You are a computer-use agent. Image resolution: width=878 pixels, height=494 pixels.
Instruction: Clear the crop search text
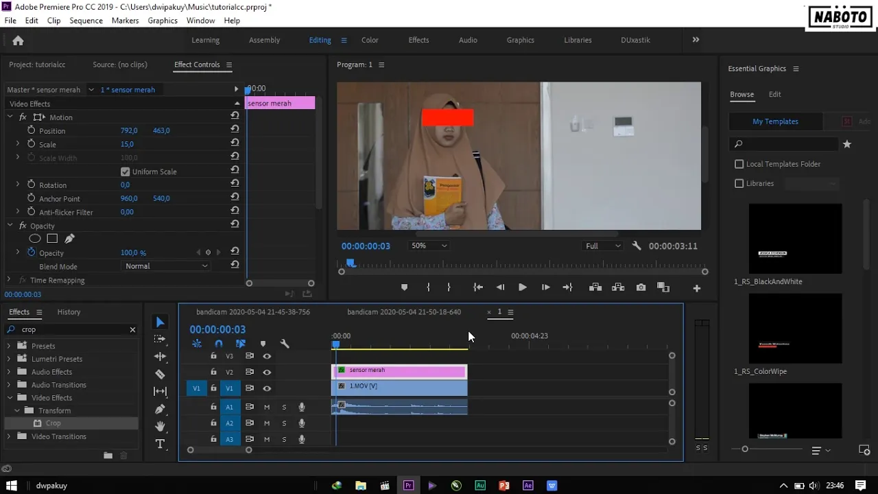(132, 329)
